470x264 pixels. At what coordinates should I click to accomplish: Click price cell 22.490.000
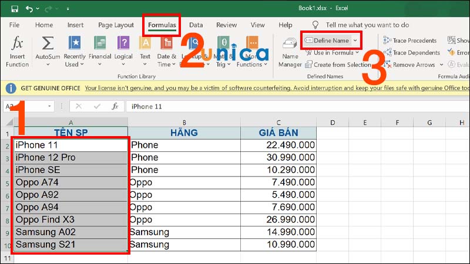(x=278, y=145)
